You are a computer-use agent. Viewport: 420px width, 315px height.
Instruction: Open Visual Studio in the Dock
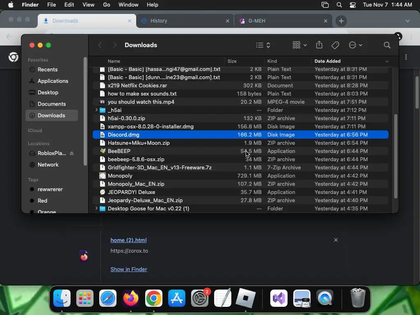(279, 298)
